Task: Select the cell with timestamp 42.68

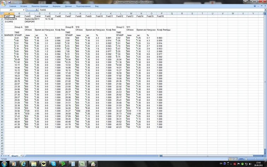Action: pos(19,127)
